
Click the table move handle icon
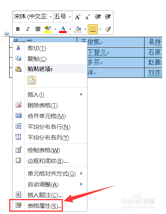coord(7,34)
